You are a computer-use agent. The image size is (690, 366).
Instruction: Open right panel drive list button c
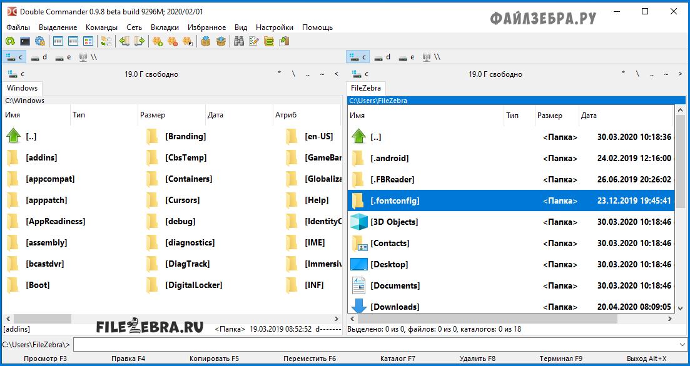click(360, 74)
